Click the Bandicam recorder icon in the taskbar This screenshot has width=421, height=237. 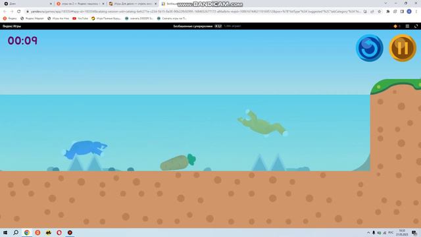pos(70,232)
